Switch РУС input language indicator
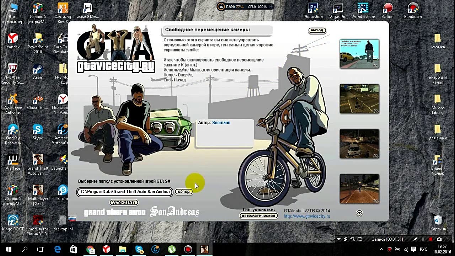 point(423,249)
